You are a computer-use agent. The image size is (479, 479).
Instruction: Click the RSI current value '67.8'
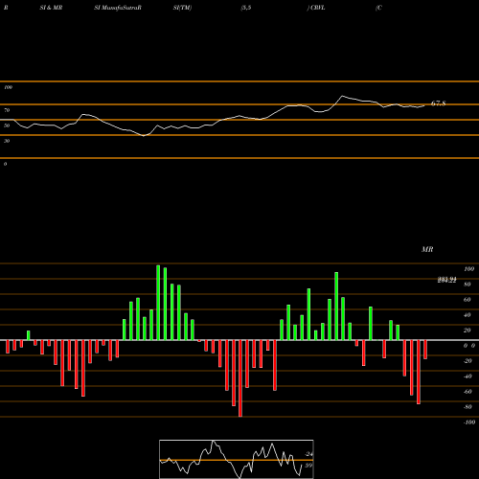click(439, 103)
